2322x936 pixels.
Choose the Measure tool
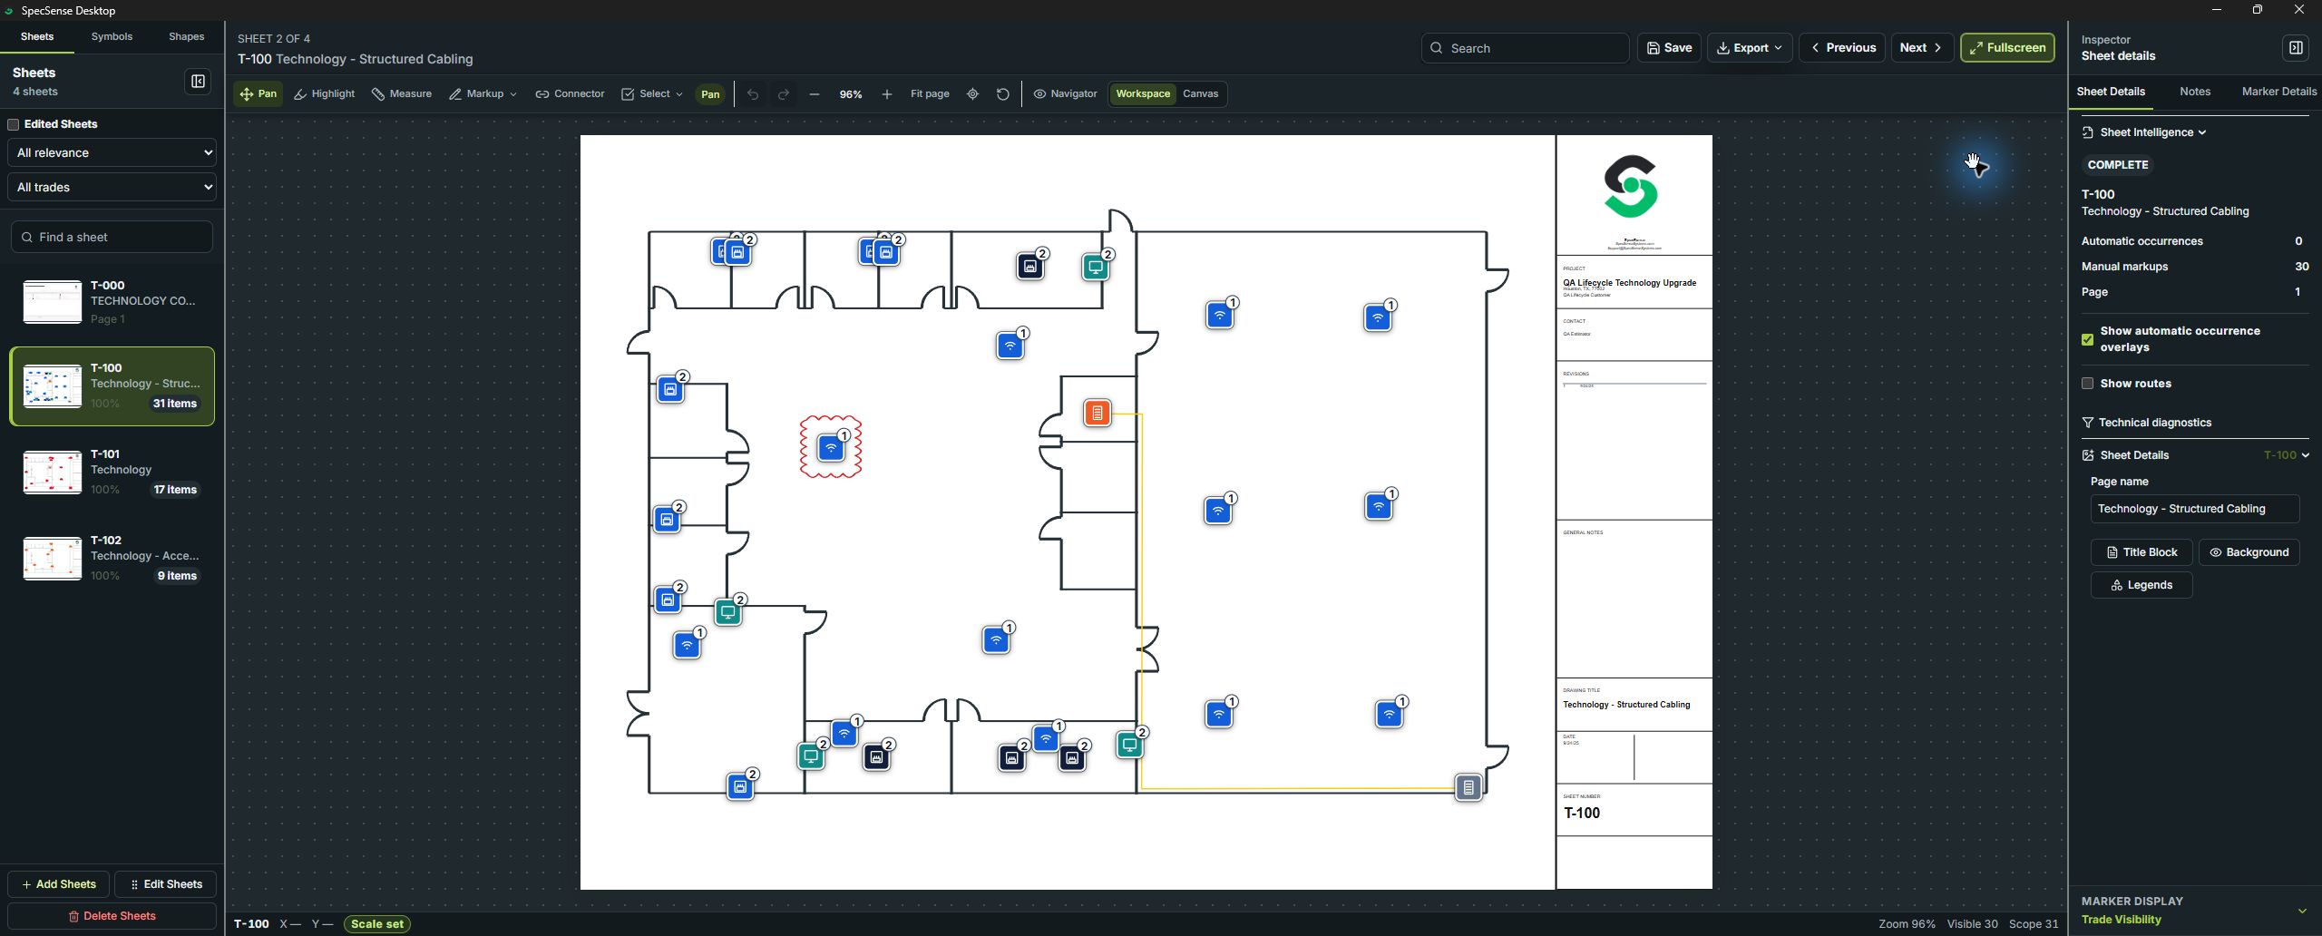401,93
